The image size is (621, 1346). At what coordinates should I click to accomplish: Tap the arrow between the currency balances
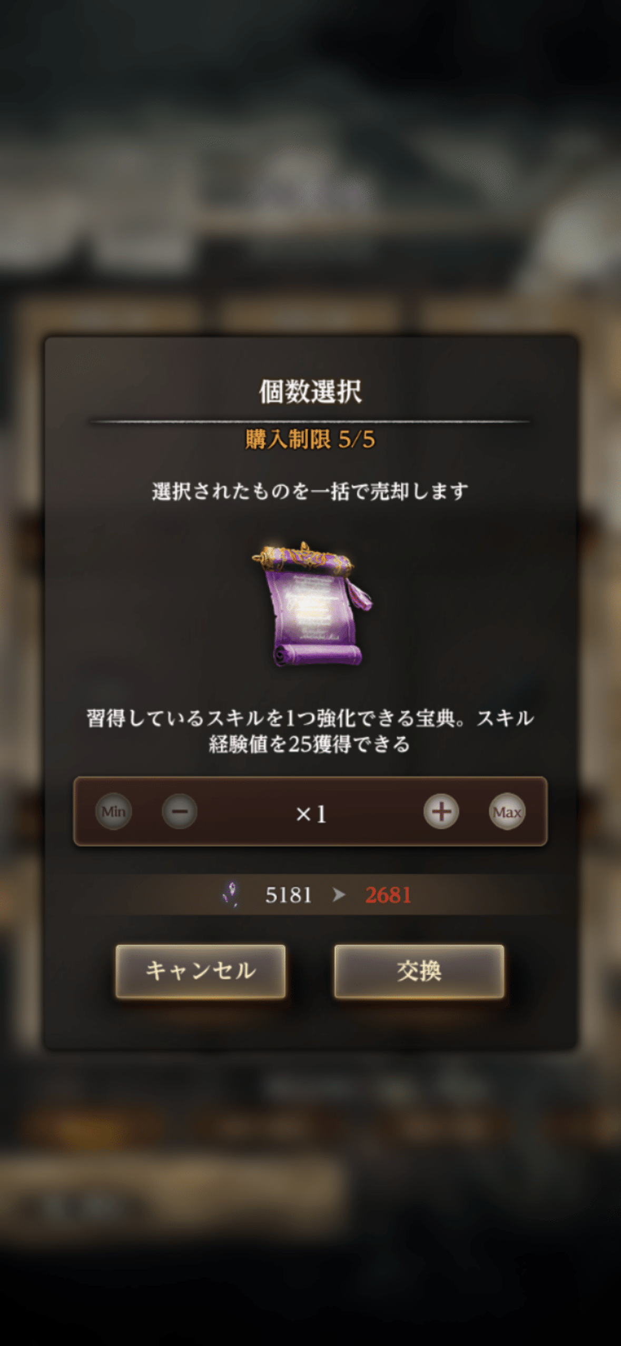coord(339,895)
